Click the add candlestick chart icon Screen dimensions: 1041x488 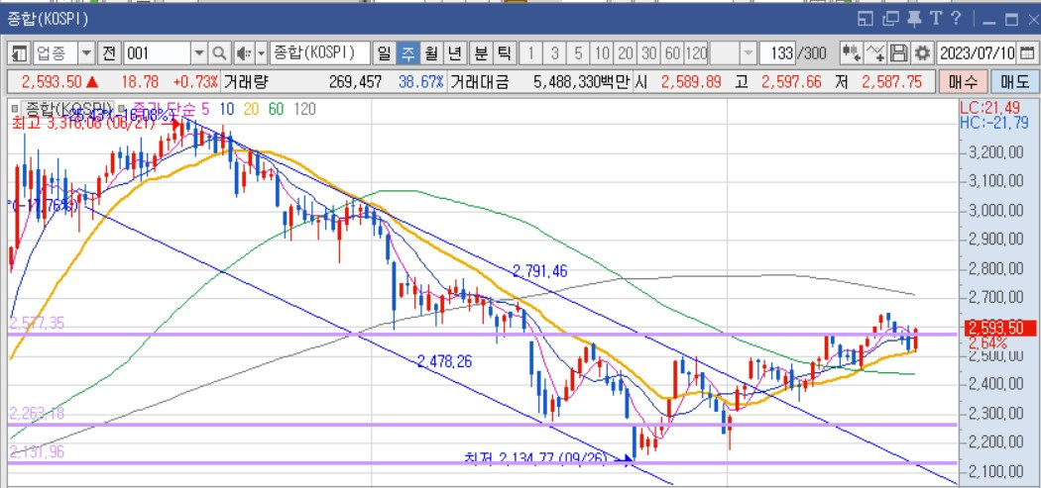pos(852,53)
